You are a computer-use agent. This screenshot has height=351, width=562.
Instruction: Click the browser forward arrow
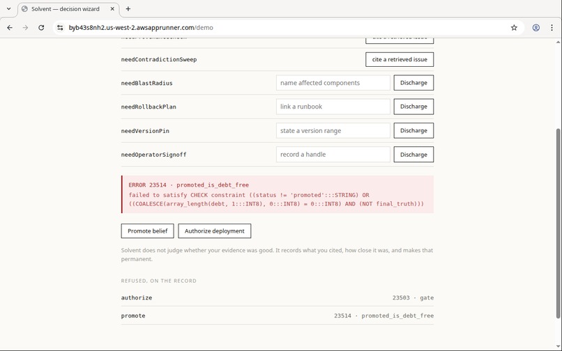pyautogui.click(x=25, y=28)
